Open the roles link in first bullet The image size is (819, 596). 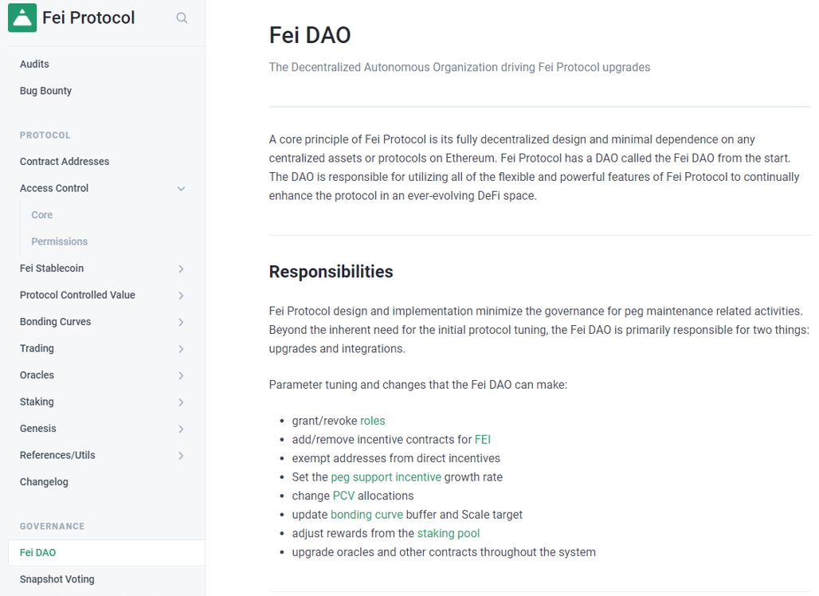pos(372,420)
